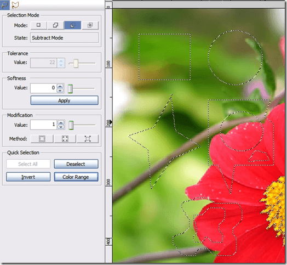The width and height of the screenshot is (287, 265).
Task: Decrease the Modification value with down arrow
Action: pos(61,127)
